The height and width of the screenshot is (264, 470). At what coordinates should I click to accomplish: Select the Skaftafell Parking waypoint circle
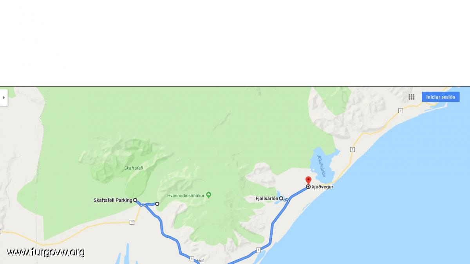[x=135, y=200]
